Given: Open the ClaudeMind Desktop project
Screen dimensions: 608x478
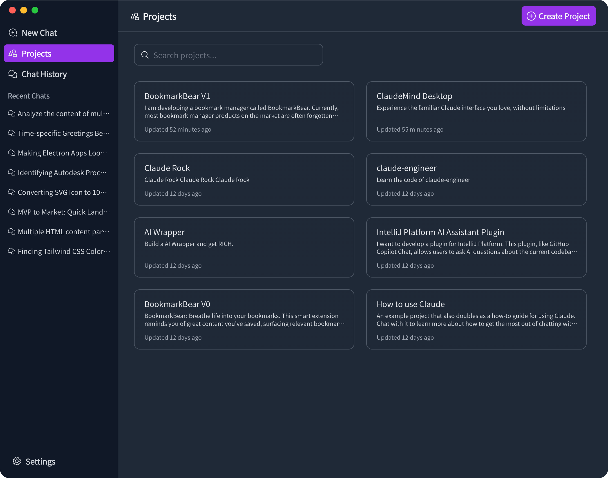Looking at the screenshot, I should [x=476, y=111].
